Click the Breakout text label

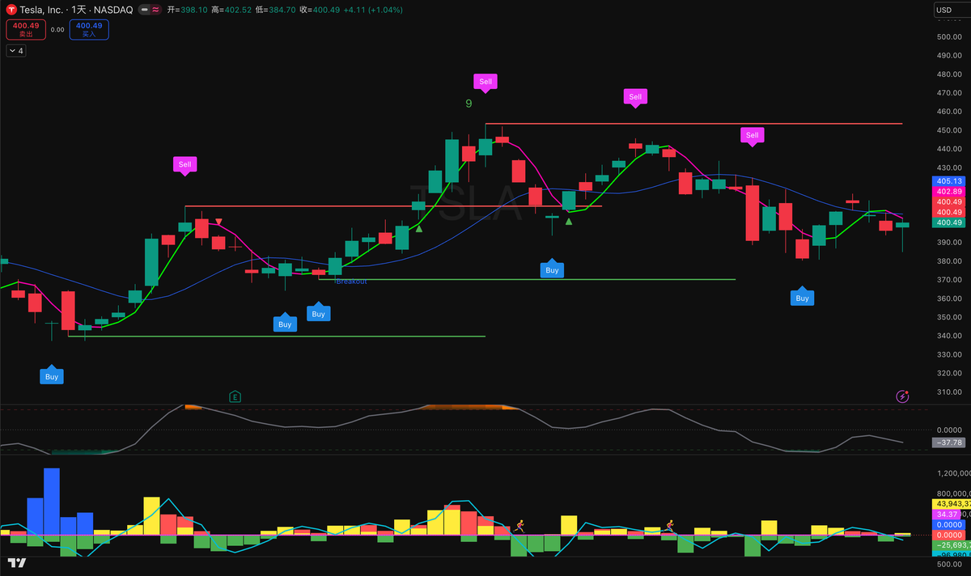point(351,282)
